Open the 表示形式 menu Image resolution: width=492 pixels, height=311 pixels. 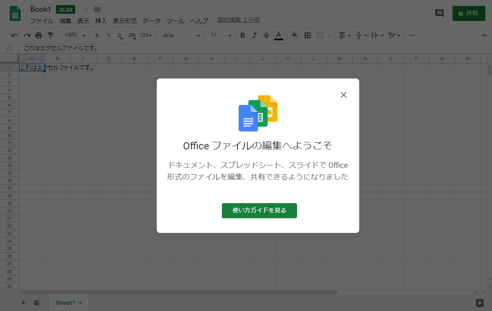click(125, 21)
